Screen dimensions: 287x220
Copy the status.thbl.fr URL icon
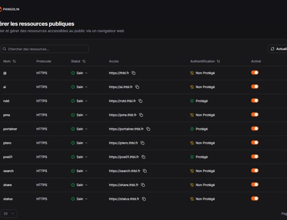(144, 199)
